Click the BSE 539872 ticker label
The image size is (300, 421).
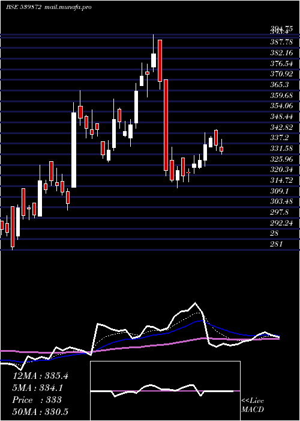coord(23,7)
